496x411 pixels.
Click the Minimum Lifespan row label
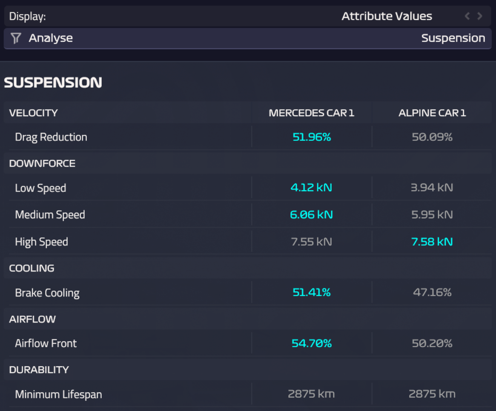point(58,394)
